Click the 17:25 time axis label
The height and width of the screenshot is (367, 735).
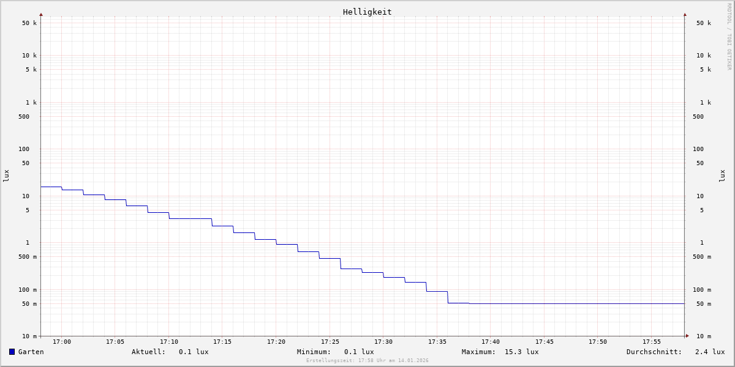pos(330,342)
